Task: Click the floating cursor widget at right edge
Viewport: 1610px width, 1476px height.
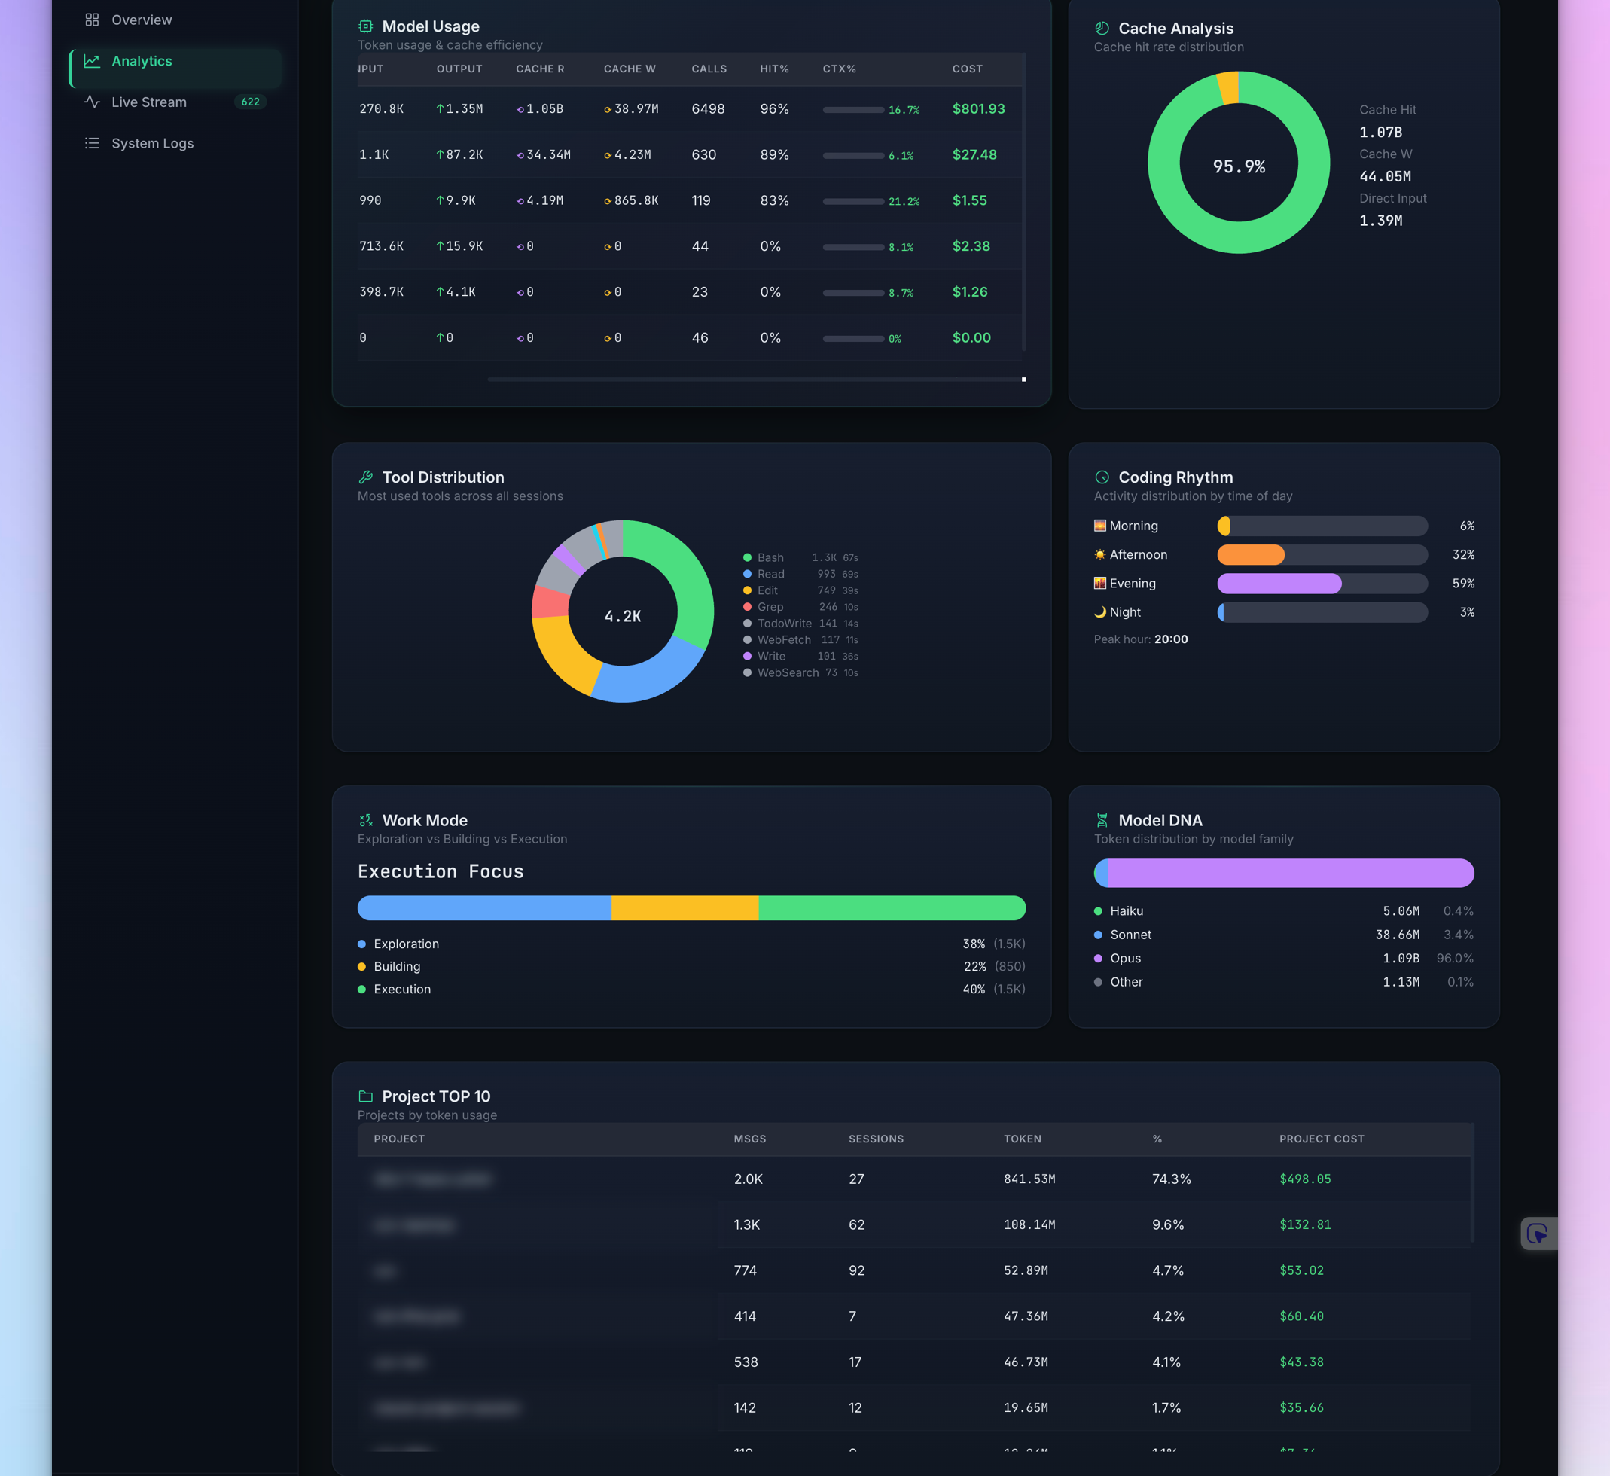Action: tap(1538, 1234)
